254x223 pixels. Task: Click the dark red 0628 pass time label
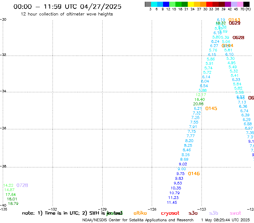tap(238, 38)
